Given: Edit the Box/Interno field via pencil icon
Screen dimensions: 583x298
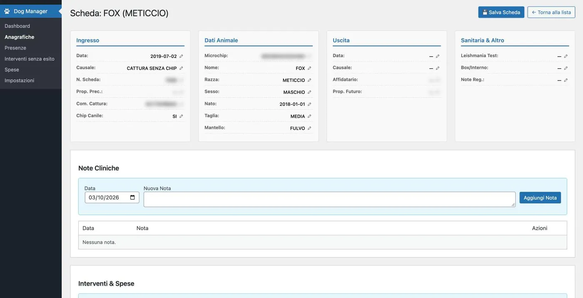Looking at the screenshot, I should [566, 68].
